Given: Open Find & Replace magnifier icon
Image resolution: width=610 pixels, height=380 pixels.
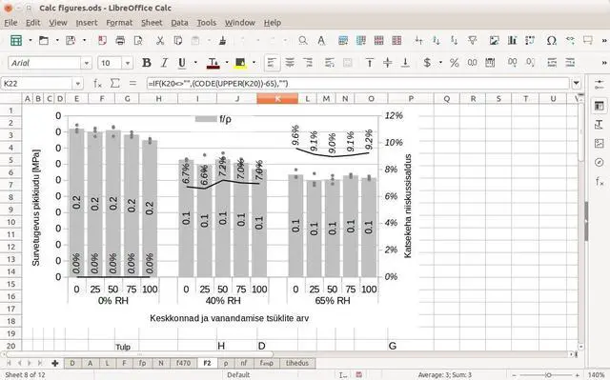Looking at the screenshot, I should [x=303, y=40].
